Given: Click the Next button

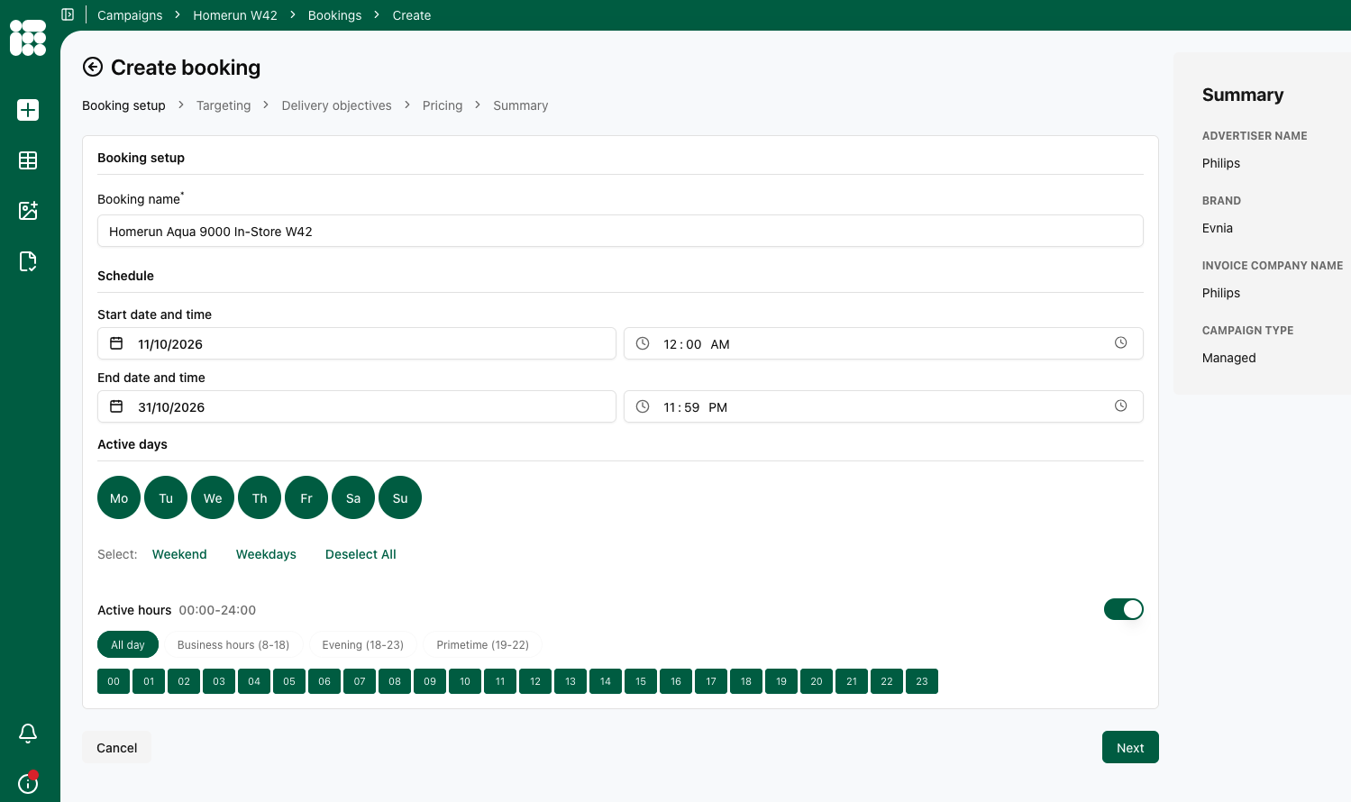Looking at the screenshot, I should [1130, 747].
